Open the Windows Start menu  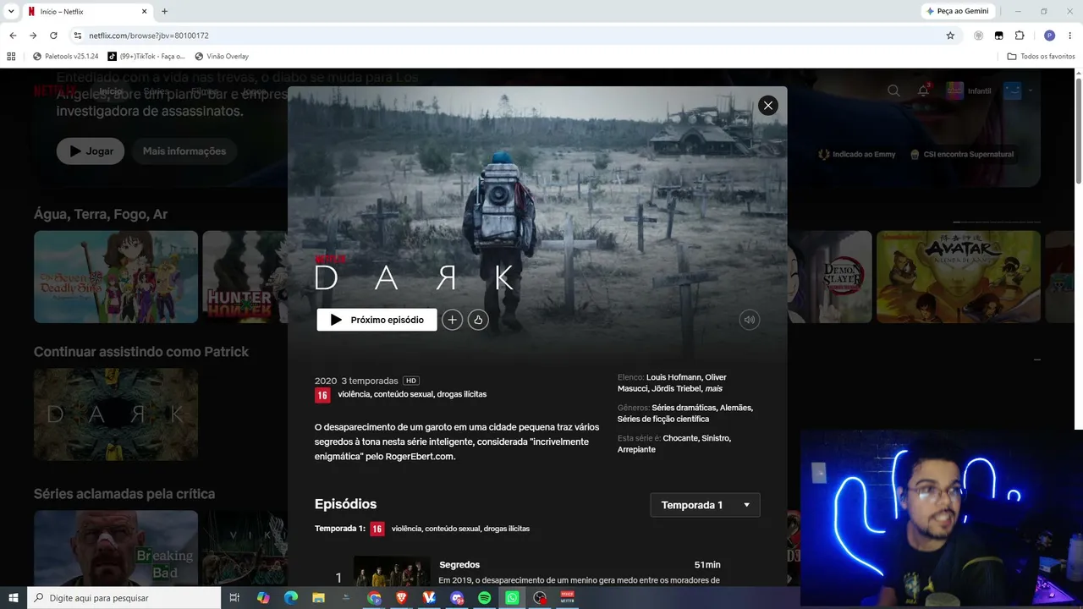14,598
